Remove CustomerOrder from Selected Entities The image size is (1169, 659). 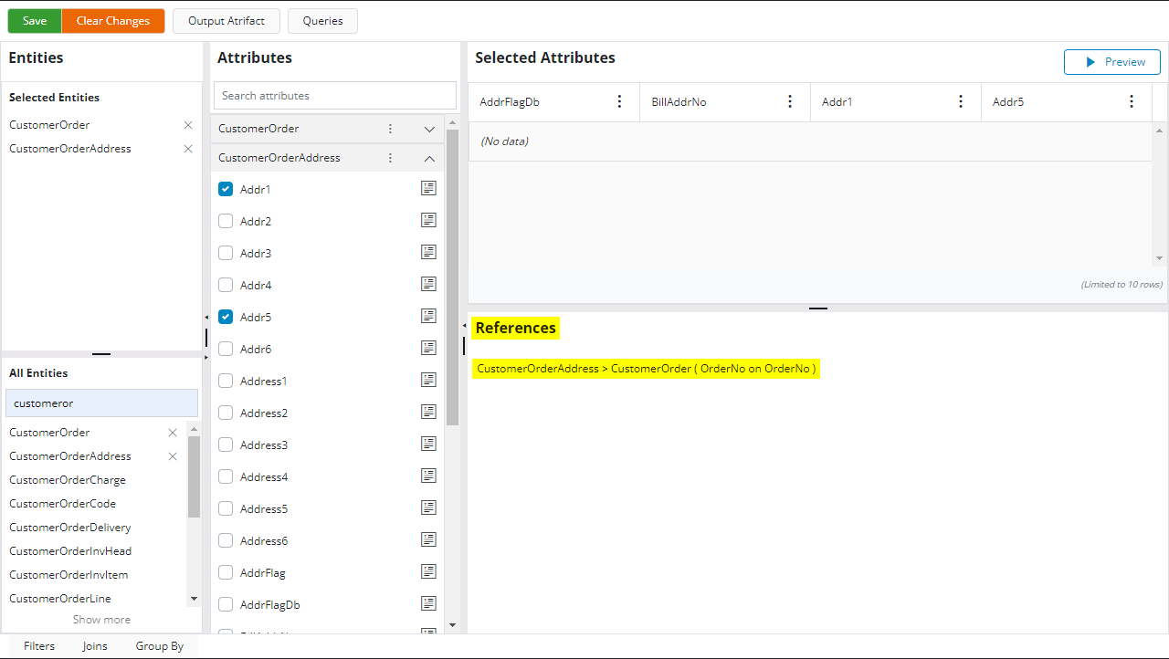(188, 125)
